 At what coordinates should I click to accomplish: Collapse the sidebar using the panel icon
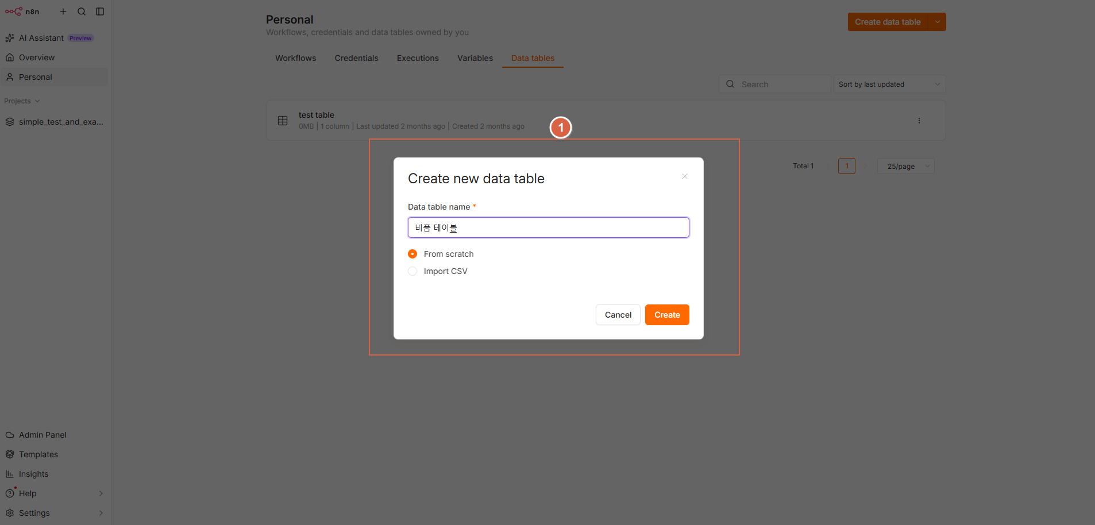(x=100, y=11)
